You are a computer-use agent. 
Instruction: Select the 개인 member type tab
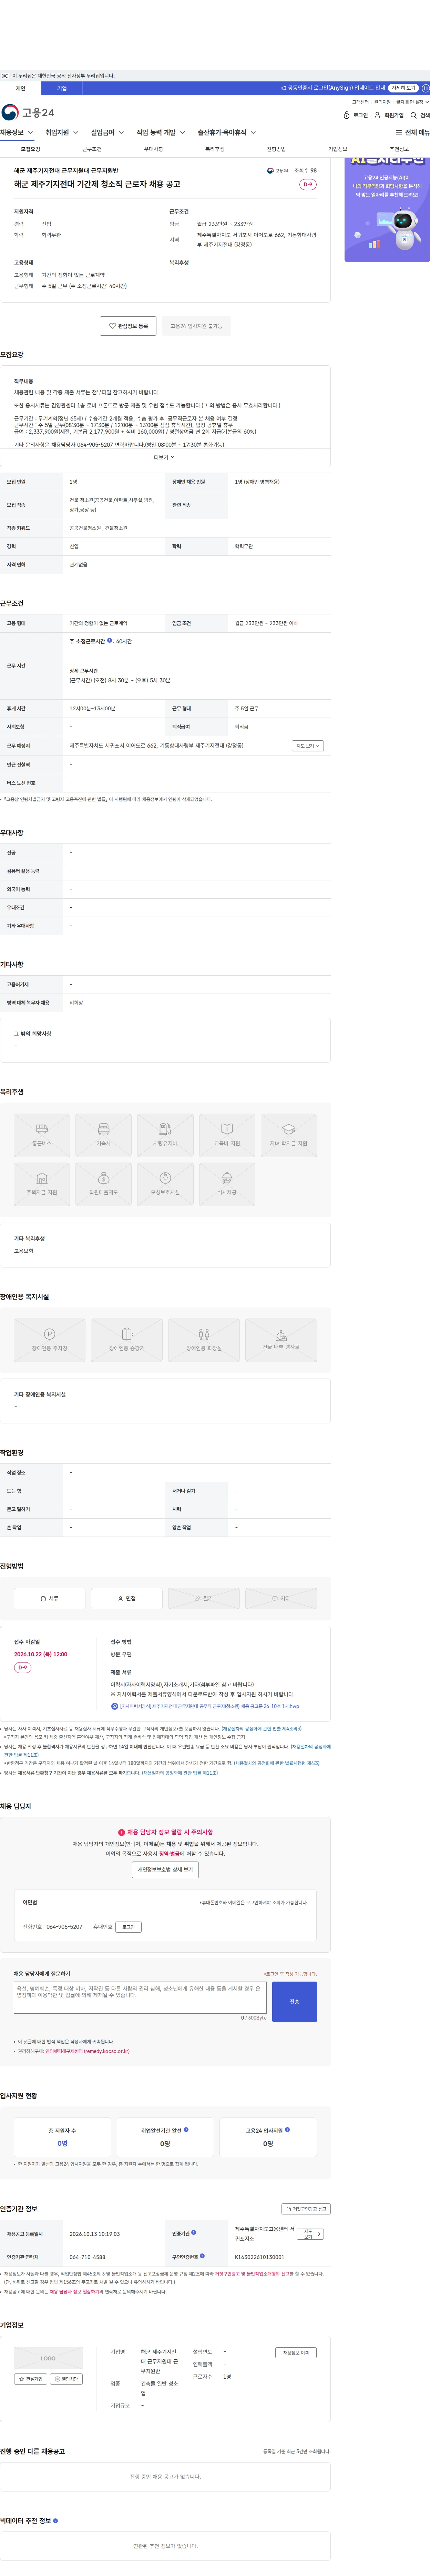click(20, 88)
